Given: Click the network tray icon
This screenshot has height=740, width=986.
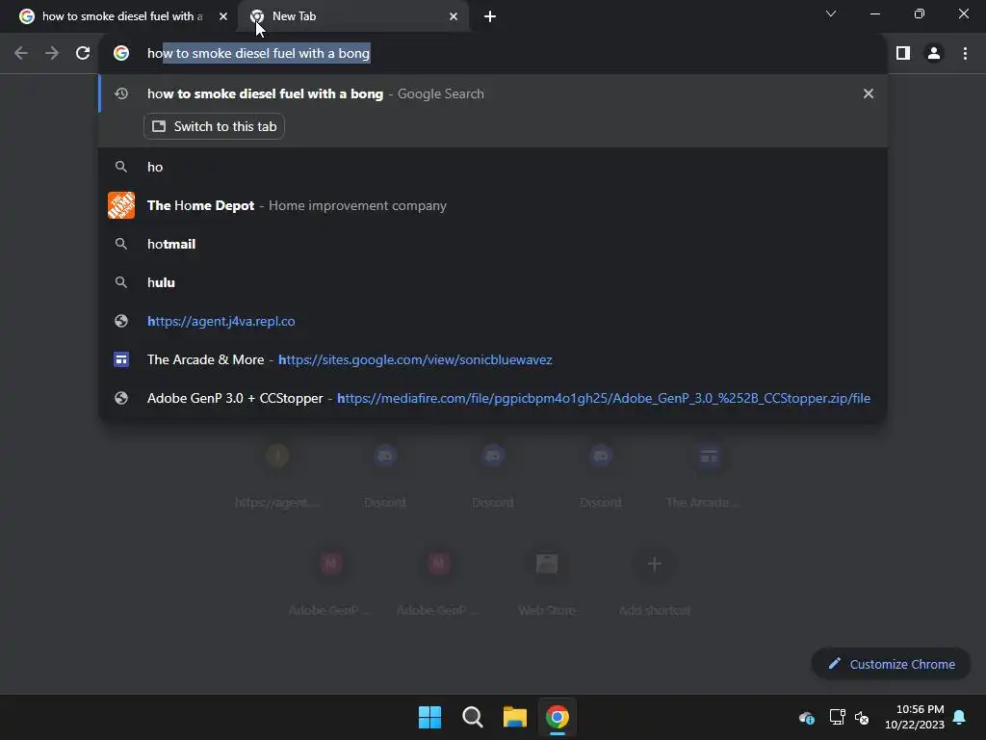Looking at the screenshot, I should 837,717.
